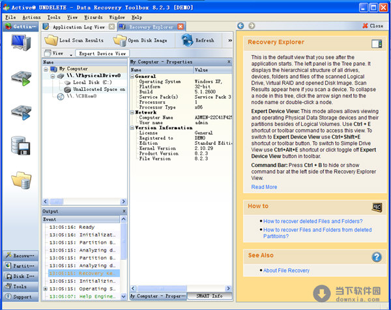391x310 pixels.
Task: Close the Output pane
Action: point(124,211)
